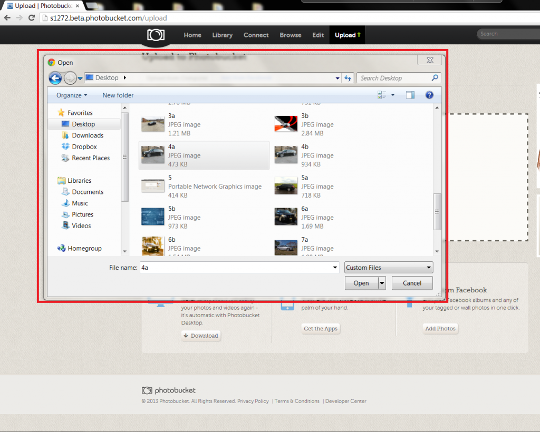Open the Terms & Conditions footer link
The height and width of the screenshot is (432, 540).
click(x=297, y=401)
